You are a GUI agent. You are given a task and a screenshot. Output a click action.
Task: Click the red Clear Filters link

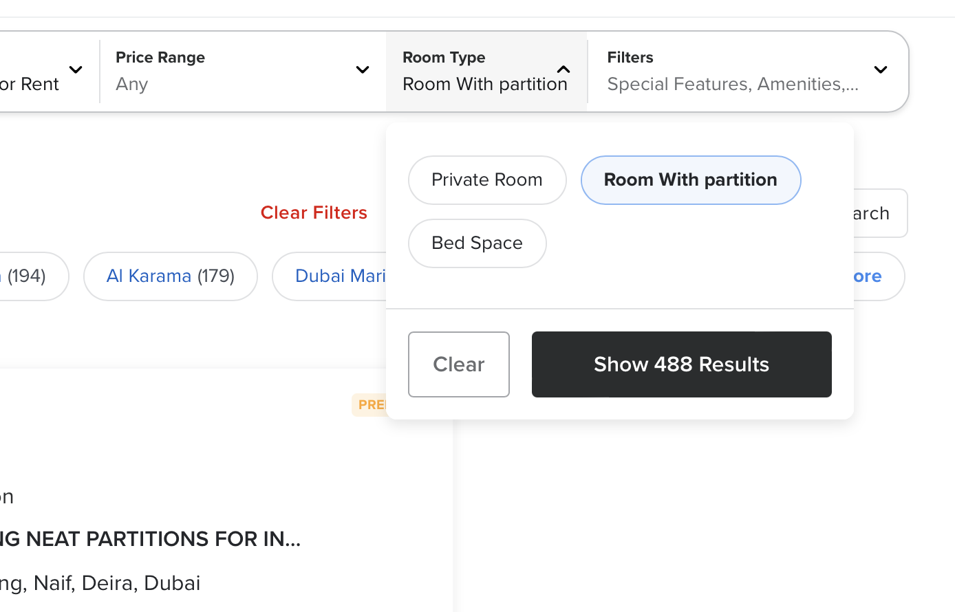[314, 212]
